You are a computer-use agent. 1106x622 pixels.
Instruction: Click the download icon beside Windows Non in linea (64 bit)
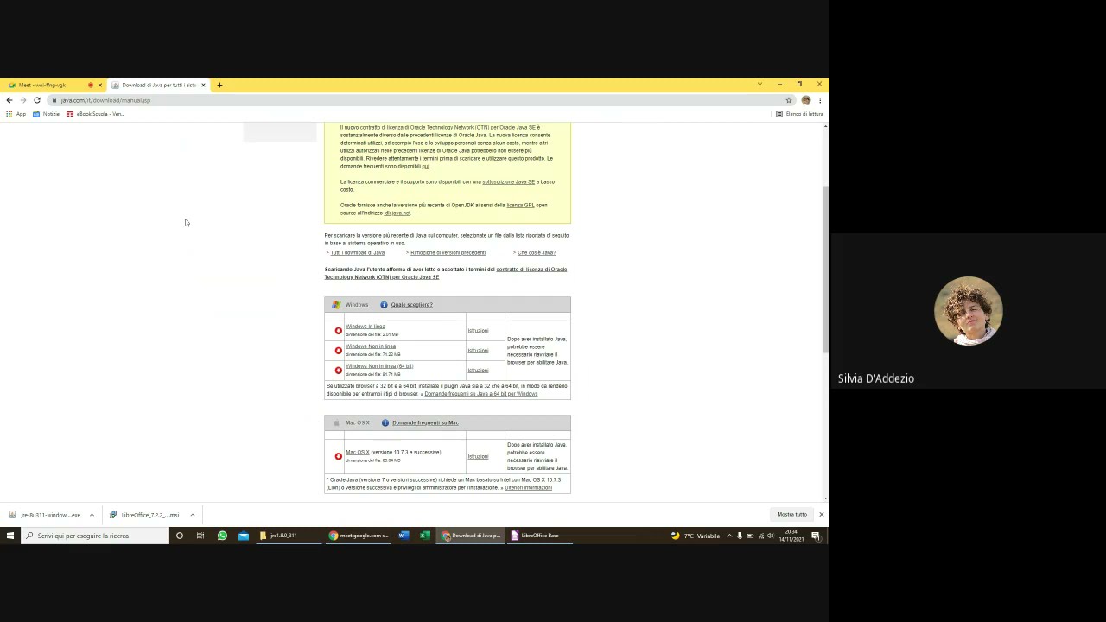338,371
